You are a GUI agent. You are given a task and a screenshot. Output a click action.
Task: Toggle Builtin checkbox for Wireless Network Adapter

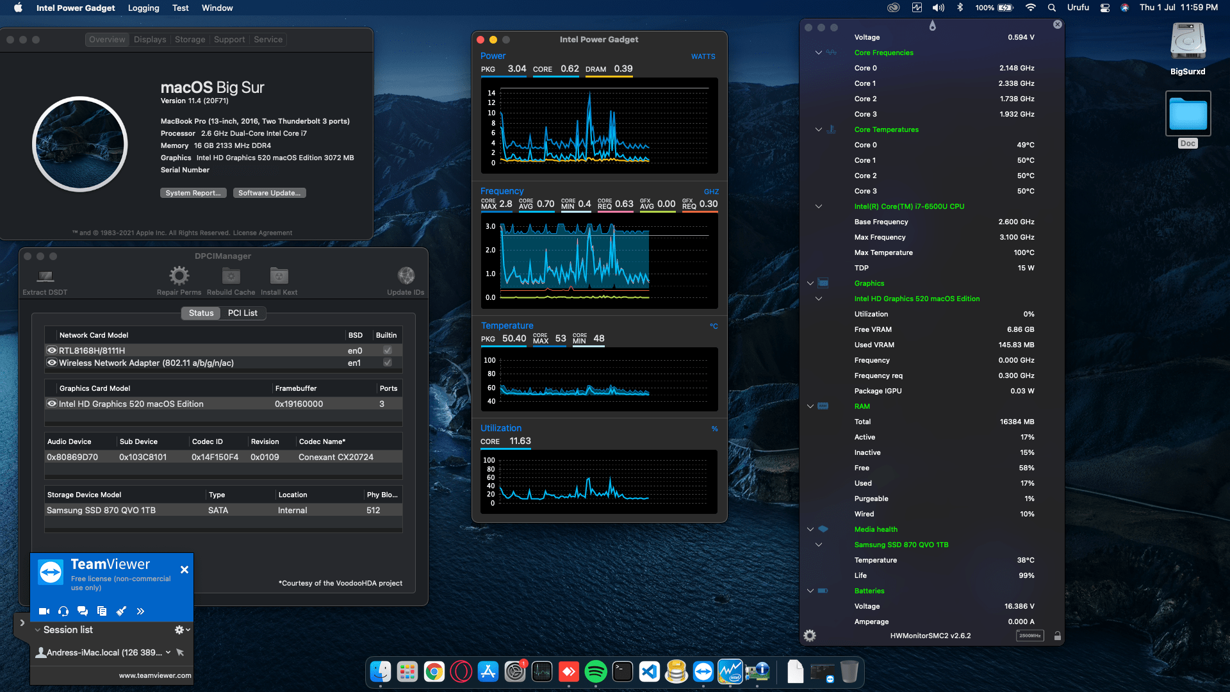coord(388,363)
